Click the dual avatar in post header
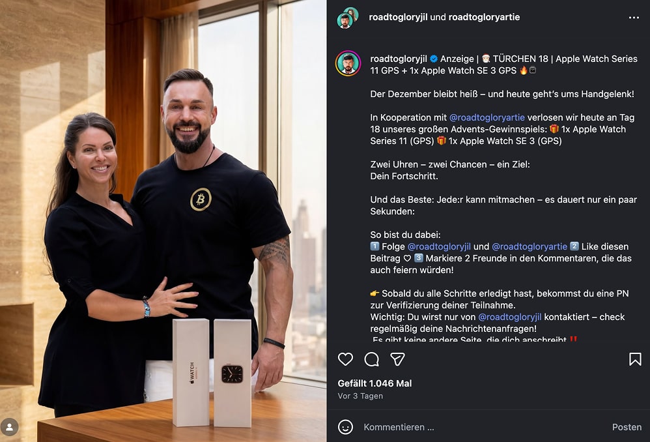The width and height of the screenshot is (650, 442). tap(347, 18)
